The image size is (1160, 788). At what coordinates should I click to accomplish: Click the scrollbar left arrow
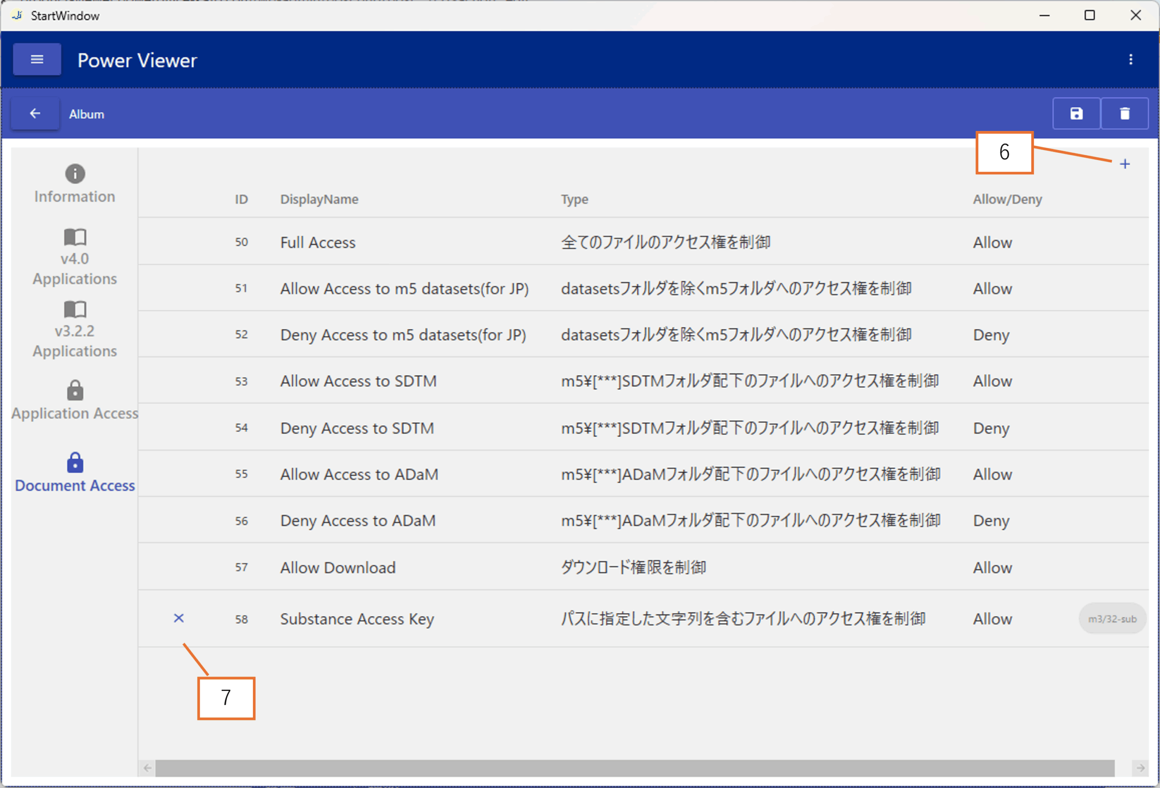[x=147, y=768]
